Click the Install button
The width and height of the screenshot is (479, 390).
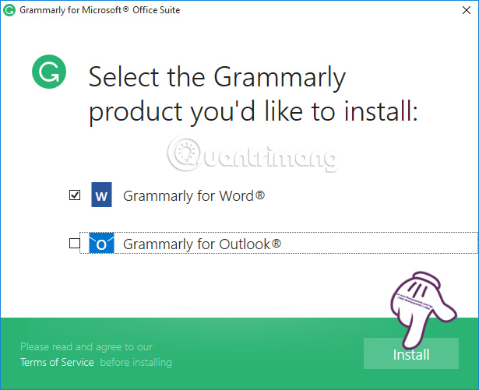[411, 353]
